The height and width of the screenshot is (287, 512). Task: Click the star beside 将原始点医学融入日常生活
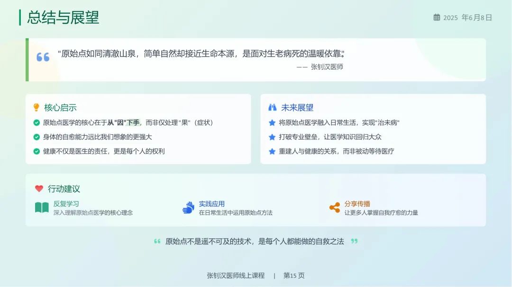tap(272, 122)
